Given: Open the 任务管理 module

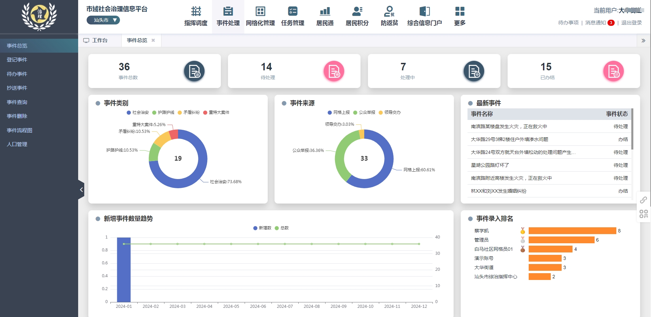Looking at the screenshot, I should click(x=293, y=16).
